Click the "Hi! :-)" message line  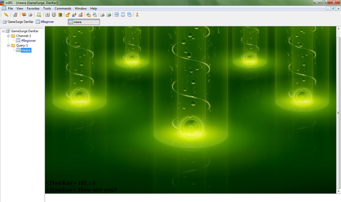tap(70, 183)
